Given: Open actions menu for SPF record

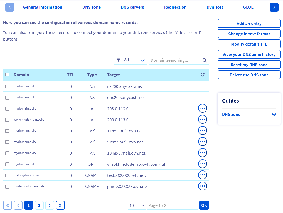Looking at the screenshot, I should (202, 164).
